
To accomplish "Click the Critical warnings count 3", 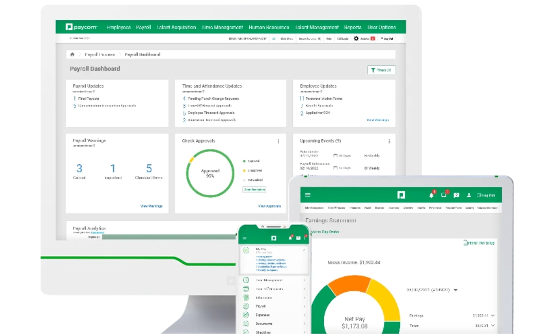I will pyautogui.click(x=79, y=169).
